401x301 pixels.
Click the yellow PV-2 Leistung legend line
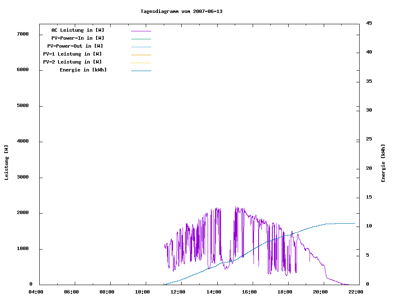click(x=141, y=63)
